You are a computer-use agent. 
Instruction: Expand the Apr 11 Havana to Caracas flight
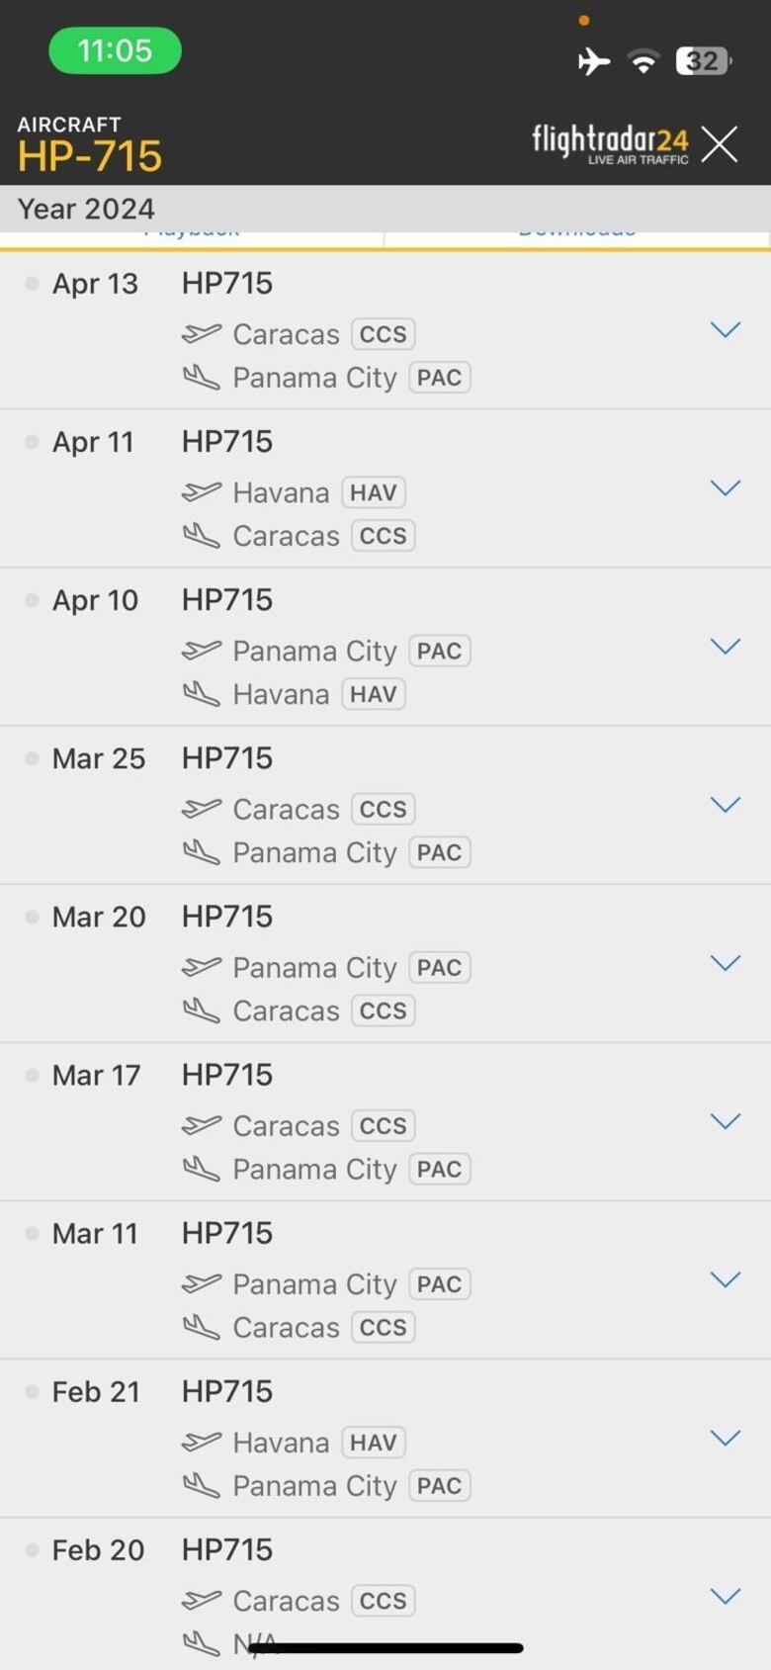pyautogui.click(x=725, y=488)
